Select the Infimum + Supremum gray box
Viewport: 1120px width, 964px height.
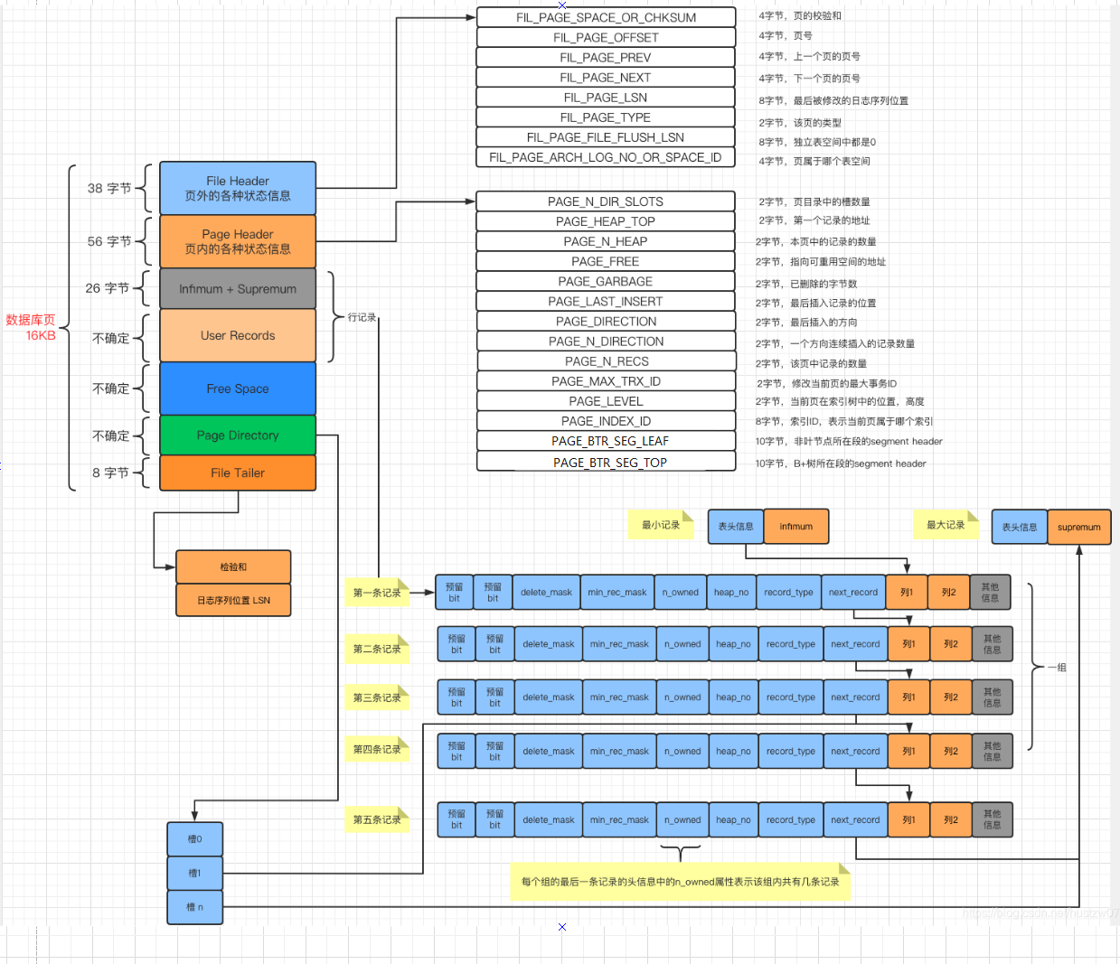(238, 289)
